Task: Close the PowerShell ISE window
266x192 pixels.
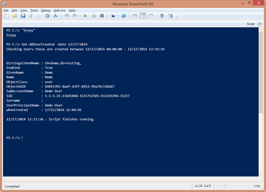Action: (x=258, y=3)
